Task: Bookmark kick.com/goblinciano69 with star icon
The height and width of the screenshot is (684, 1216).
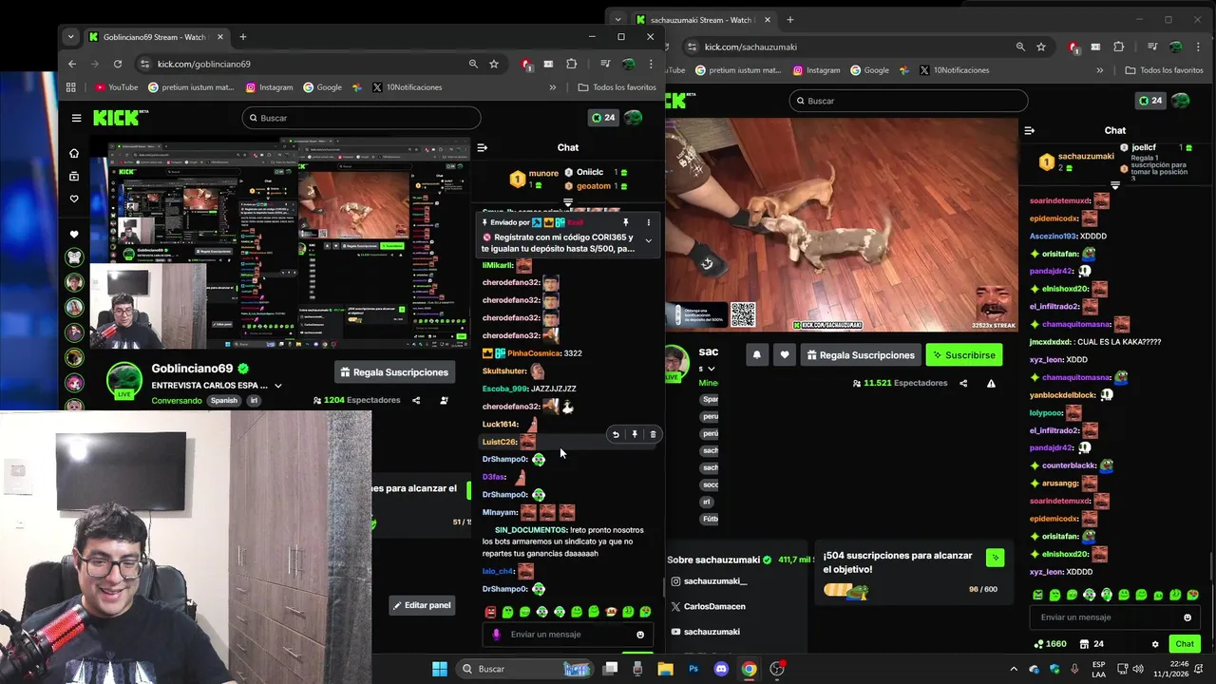Action: [494, 64]
